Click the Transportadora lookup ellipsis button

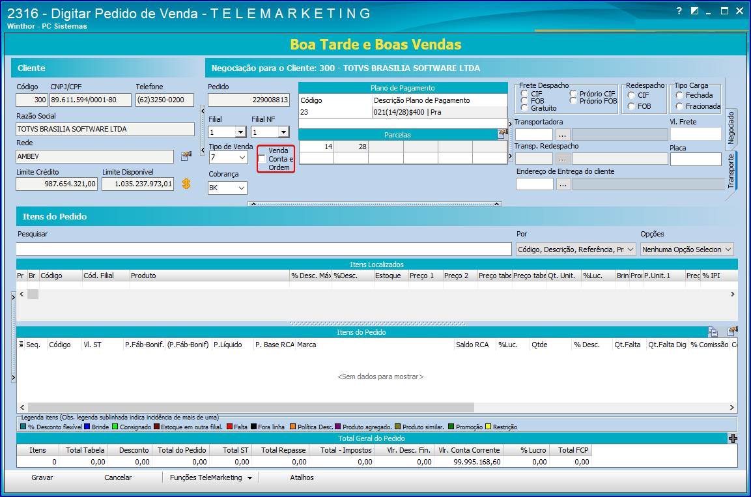563,135
